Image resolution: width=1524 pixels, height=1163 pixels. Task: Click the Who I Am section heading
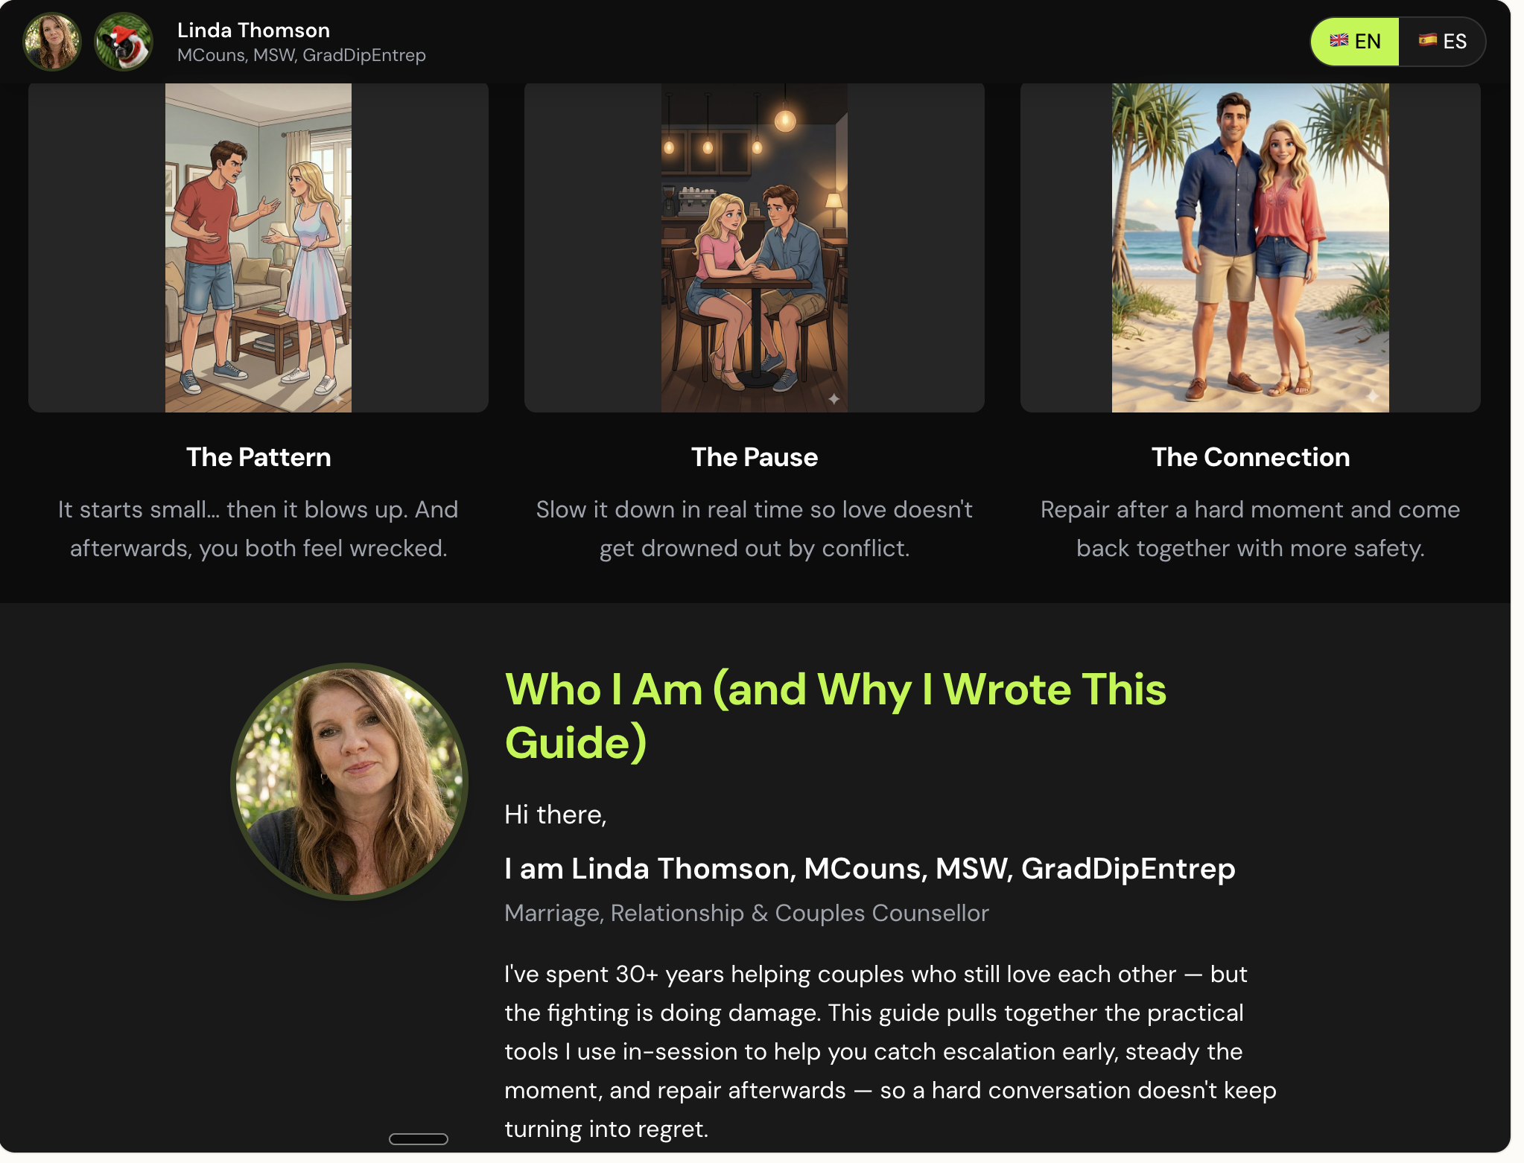836,716
